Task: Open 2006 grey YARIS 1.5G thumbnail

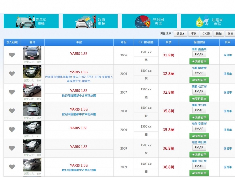Action: (x=32, y=72)
